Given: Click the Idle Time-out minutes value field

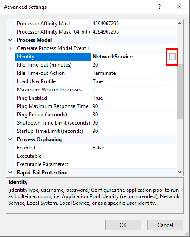Looking at the screenshot, I should pos(133,65).
